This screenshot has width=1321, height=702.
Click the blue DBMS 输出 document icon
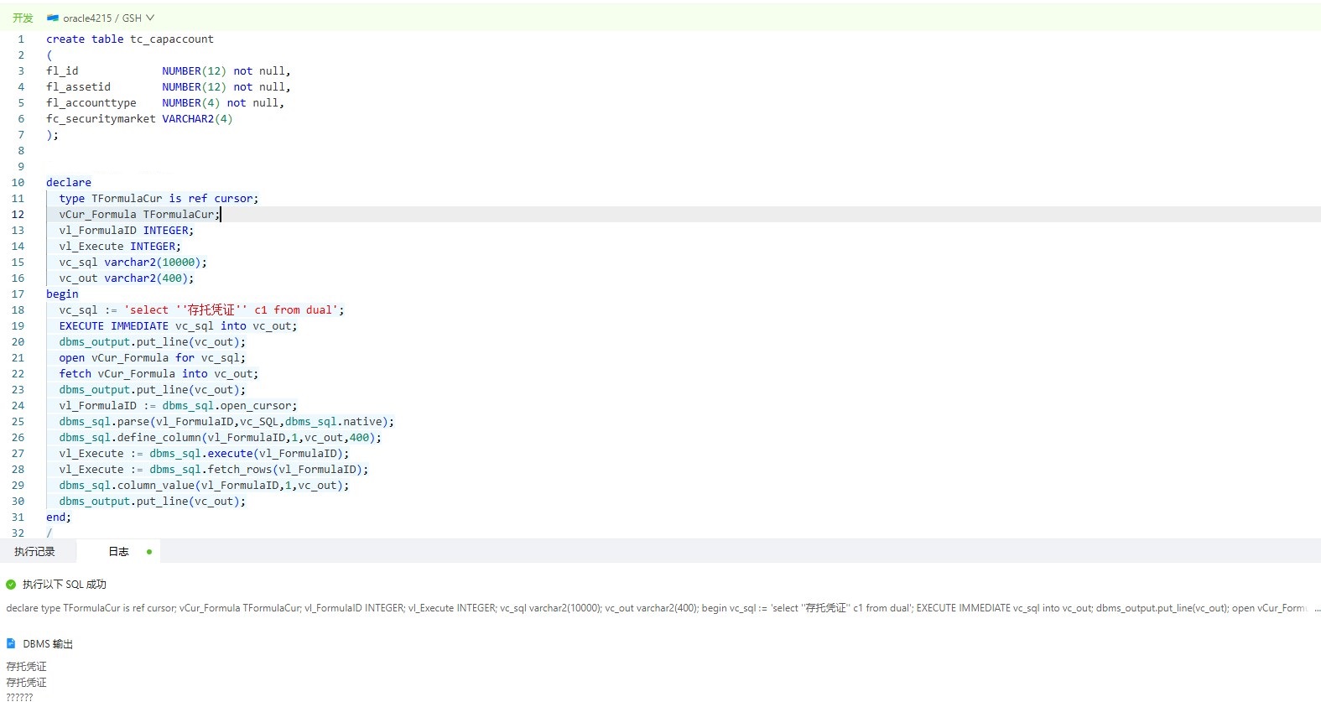(x=11, y=643)
